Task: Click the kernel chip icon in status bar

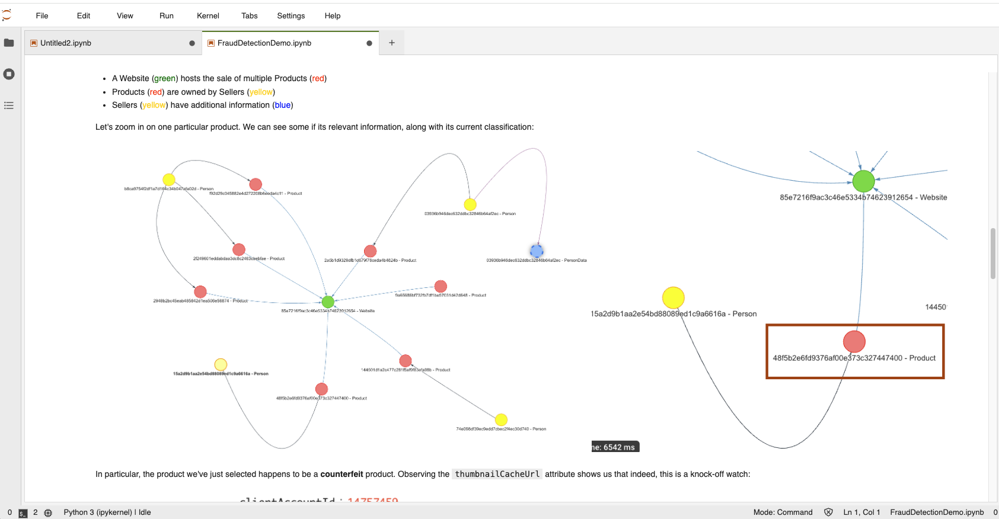Action: [x=48, y=512]
